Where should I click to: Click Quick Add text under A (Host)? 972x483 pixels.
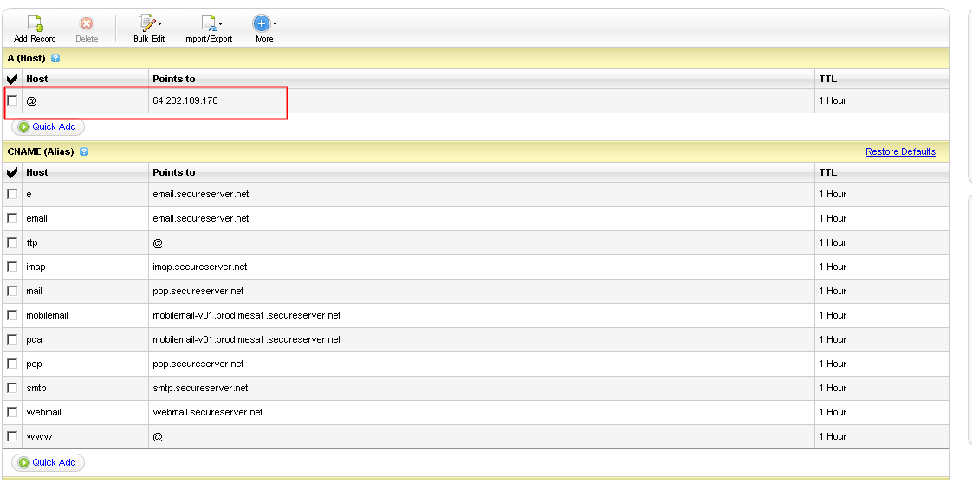click(x=54, y=126)
